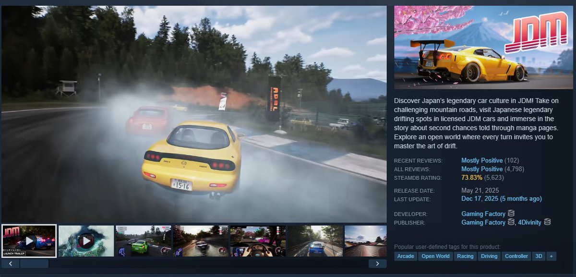Click the main yellow car video preview
The height and width of the screenshot is (277, 576).
coord(194,114)
